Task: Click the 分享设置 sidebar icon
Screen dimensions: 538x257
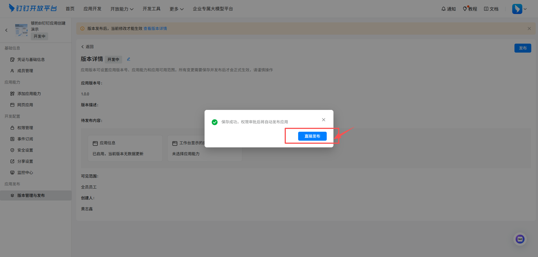Action: tap(12, 161)
